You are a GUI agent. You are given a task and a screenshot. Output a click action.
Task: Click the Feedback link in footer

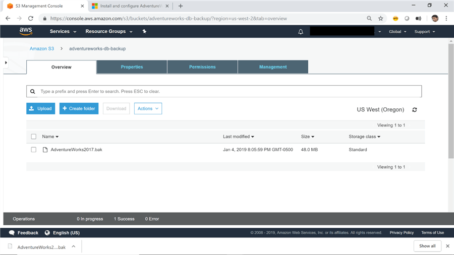coord(28,233)
